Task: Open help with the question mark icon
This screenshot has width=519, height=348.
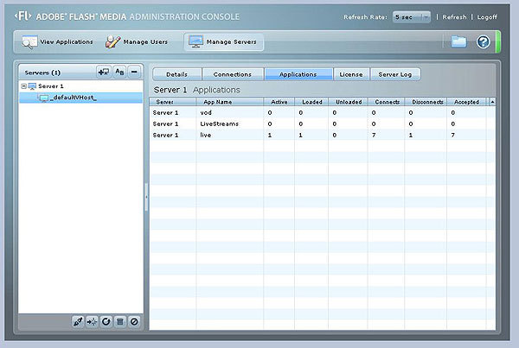Action: pyautogui.click(x=484, y=41)
